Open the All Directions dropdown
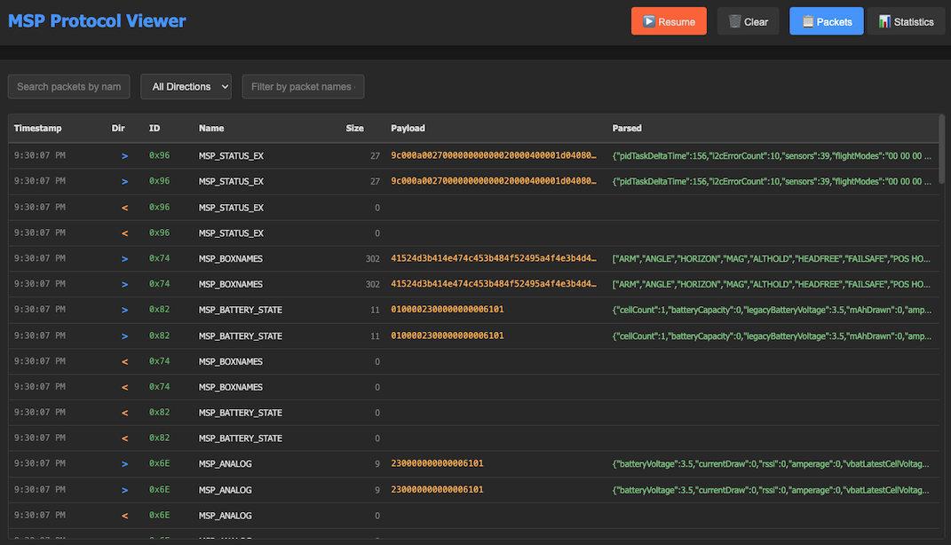Viewport: 951px width, 545px height. (186, 87)
